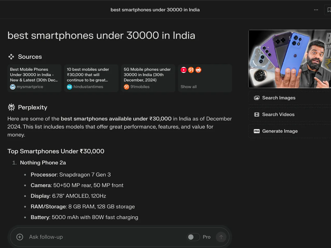331x248 pixels.
Task: Toggle the Pro switch on
Action: (193, 237)
